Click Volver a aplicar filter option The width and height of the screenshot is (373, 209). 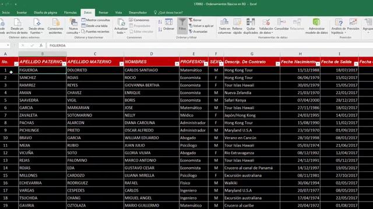(201, 26)
